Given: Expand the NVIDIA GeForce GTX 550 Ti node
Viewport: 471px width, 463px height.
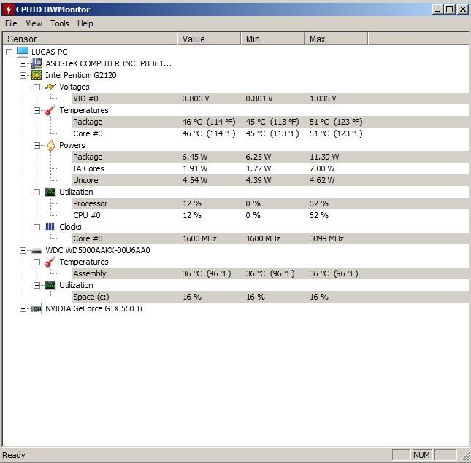Looking at the screenshot, I should (x=23, y=308).
